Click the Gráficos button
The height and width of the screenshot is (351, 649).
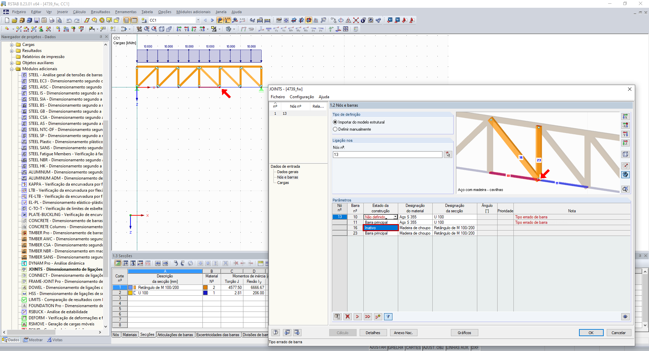tap(464, 333)
